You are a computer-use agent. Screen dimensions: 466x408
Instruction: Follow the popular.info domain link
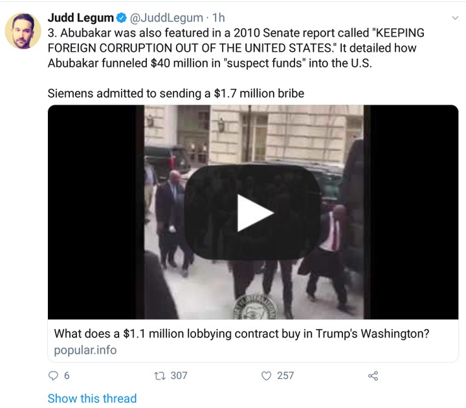point(85,350)
